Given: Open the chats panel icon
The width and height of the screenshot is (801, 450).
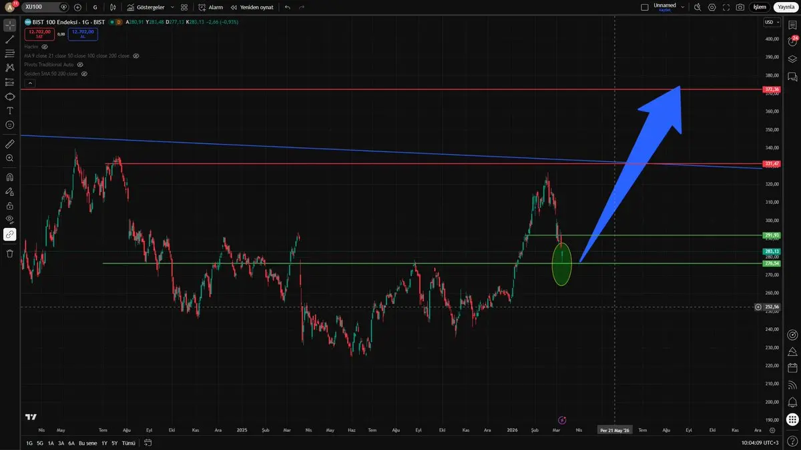Looking at the screenshot, I should (792, 77).
